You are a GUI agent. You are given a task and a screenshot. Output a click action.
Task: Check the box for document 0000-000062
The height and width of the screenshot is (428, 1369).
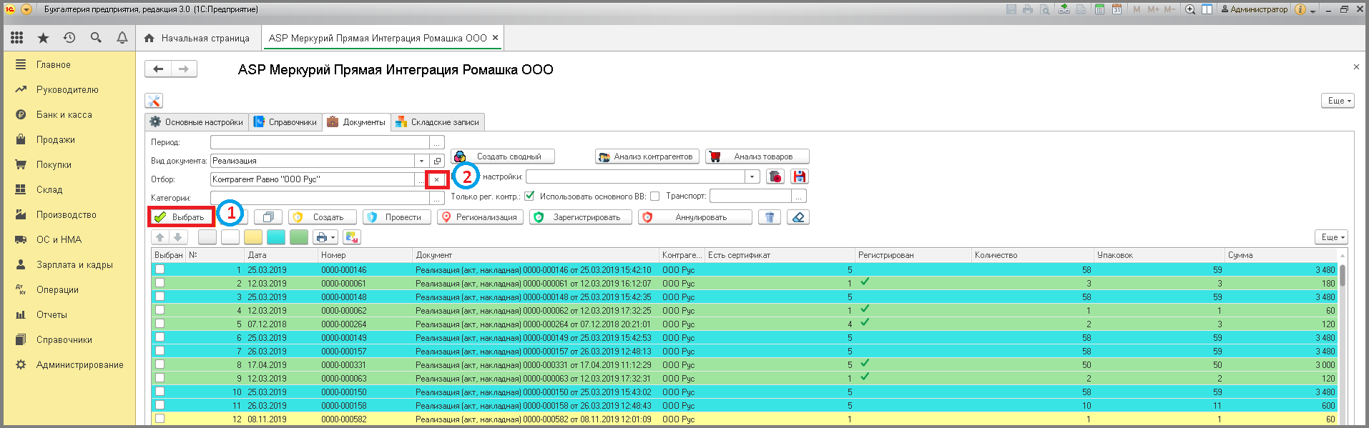point(160,310)
